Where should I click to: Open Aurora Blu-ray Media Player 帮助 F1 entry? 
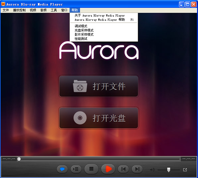tap(104, 20)
